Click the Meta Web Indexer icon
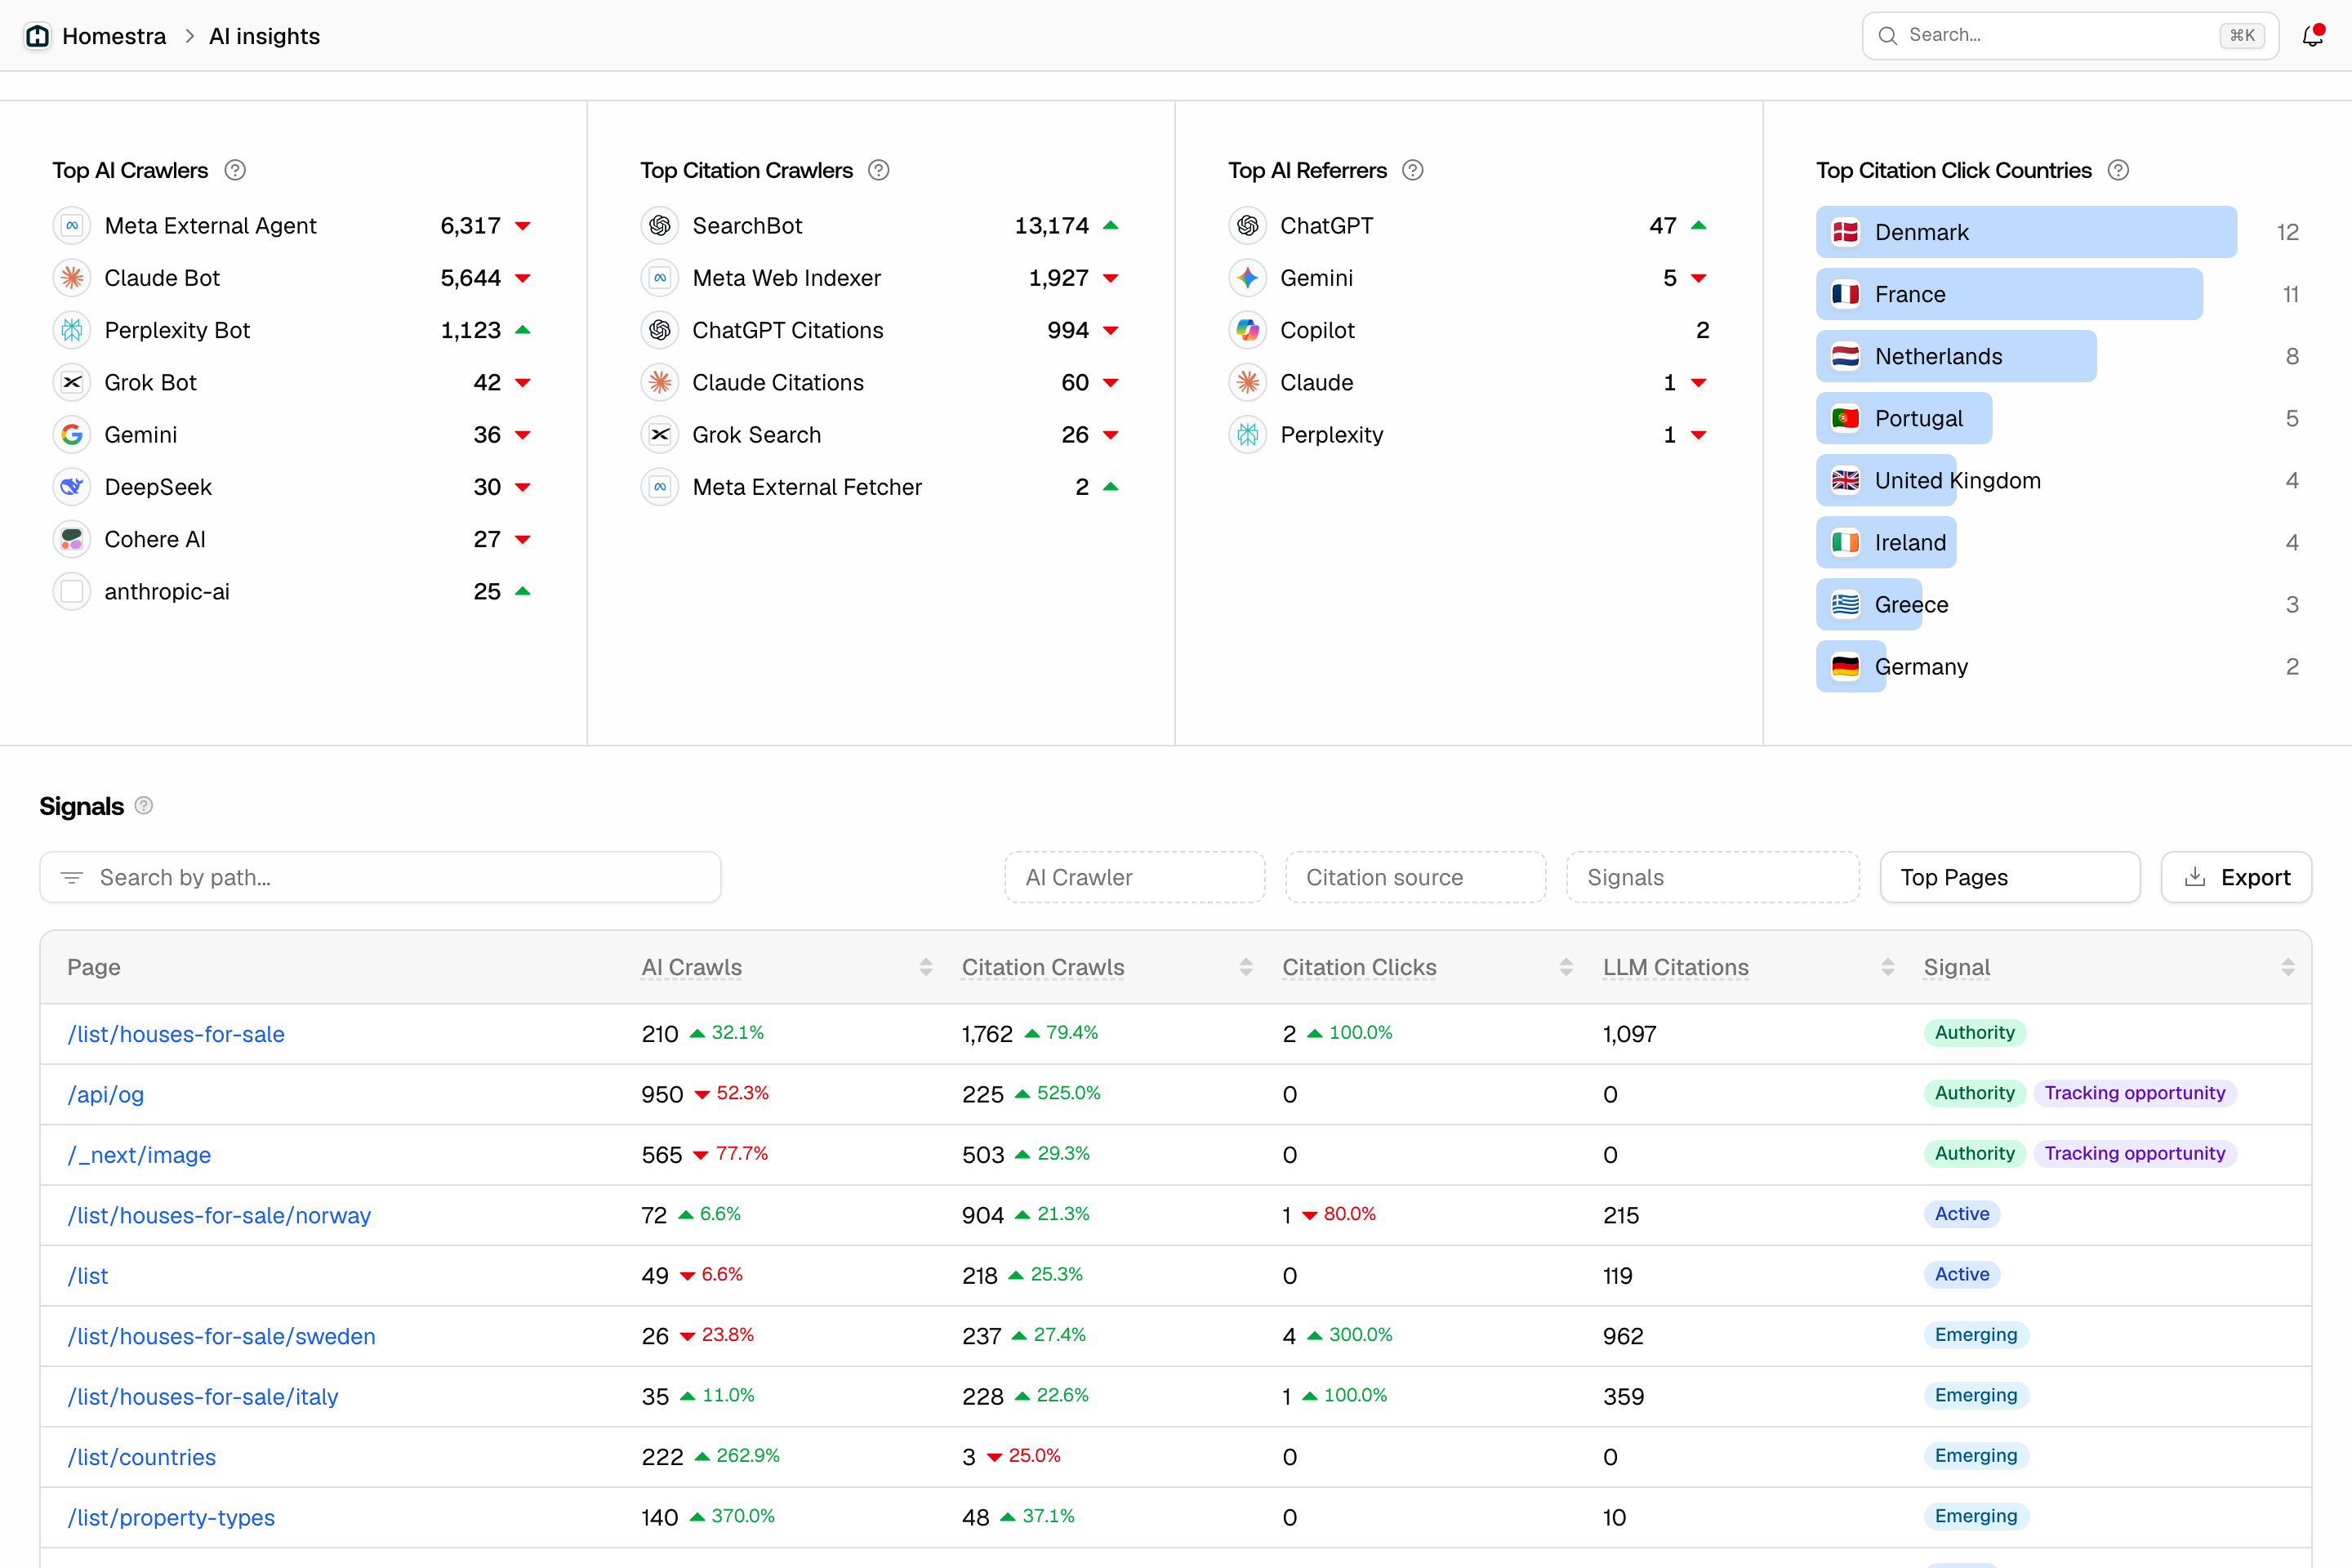 coord(660,278)
